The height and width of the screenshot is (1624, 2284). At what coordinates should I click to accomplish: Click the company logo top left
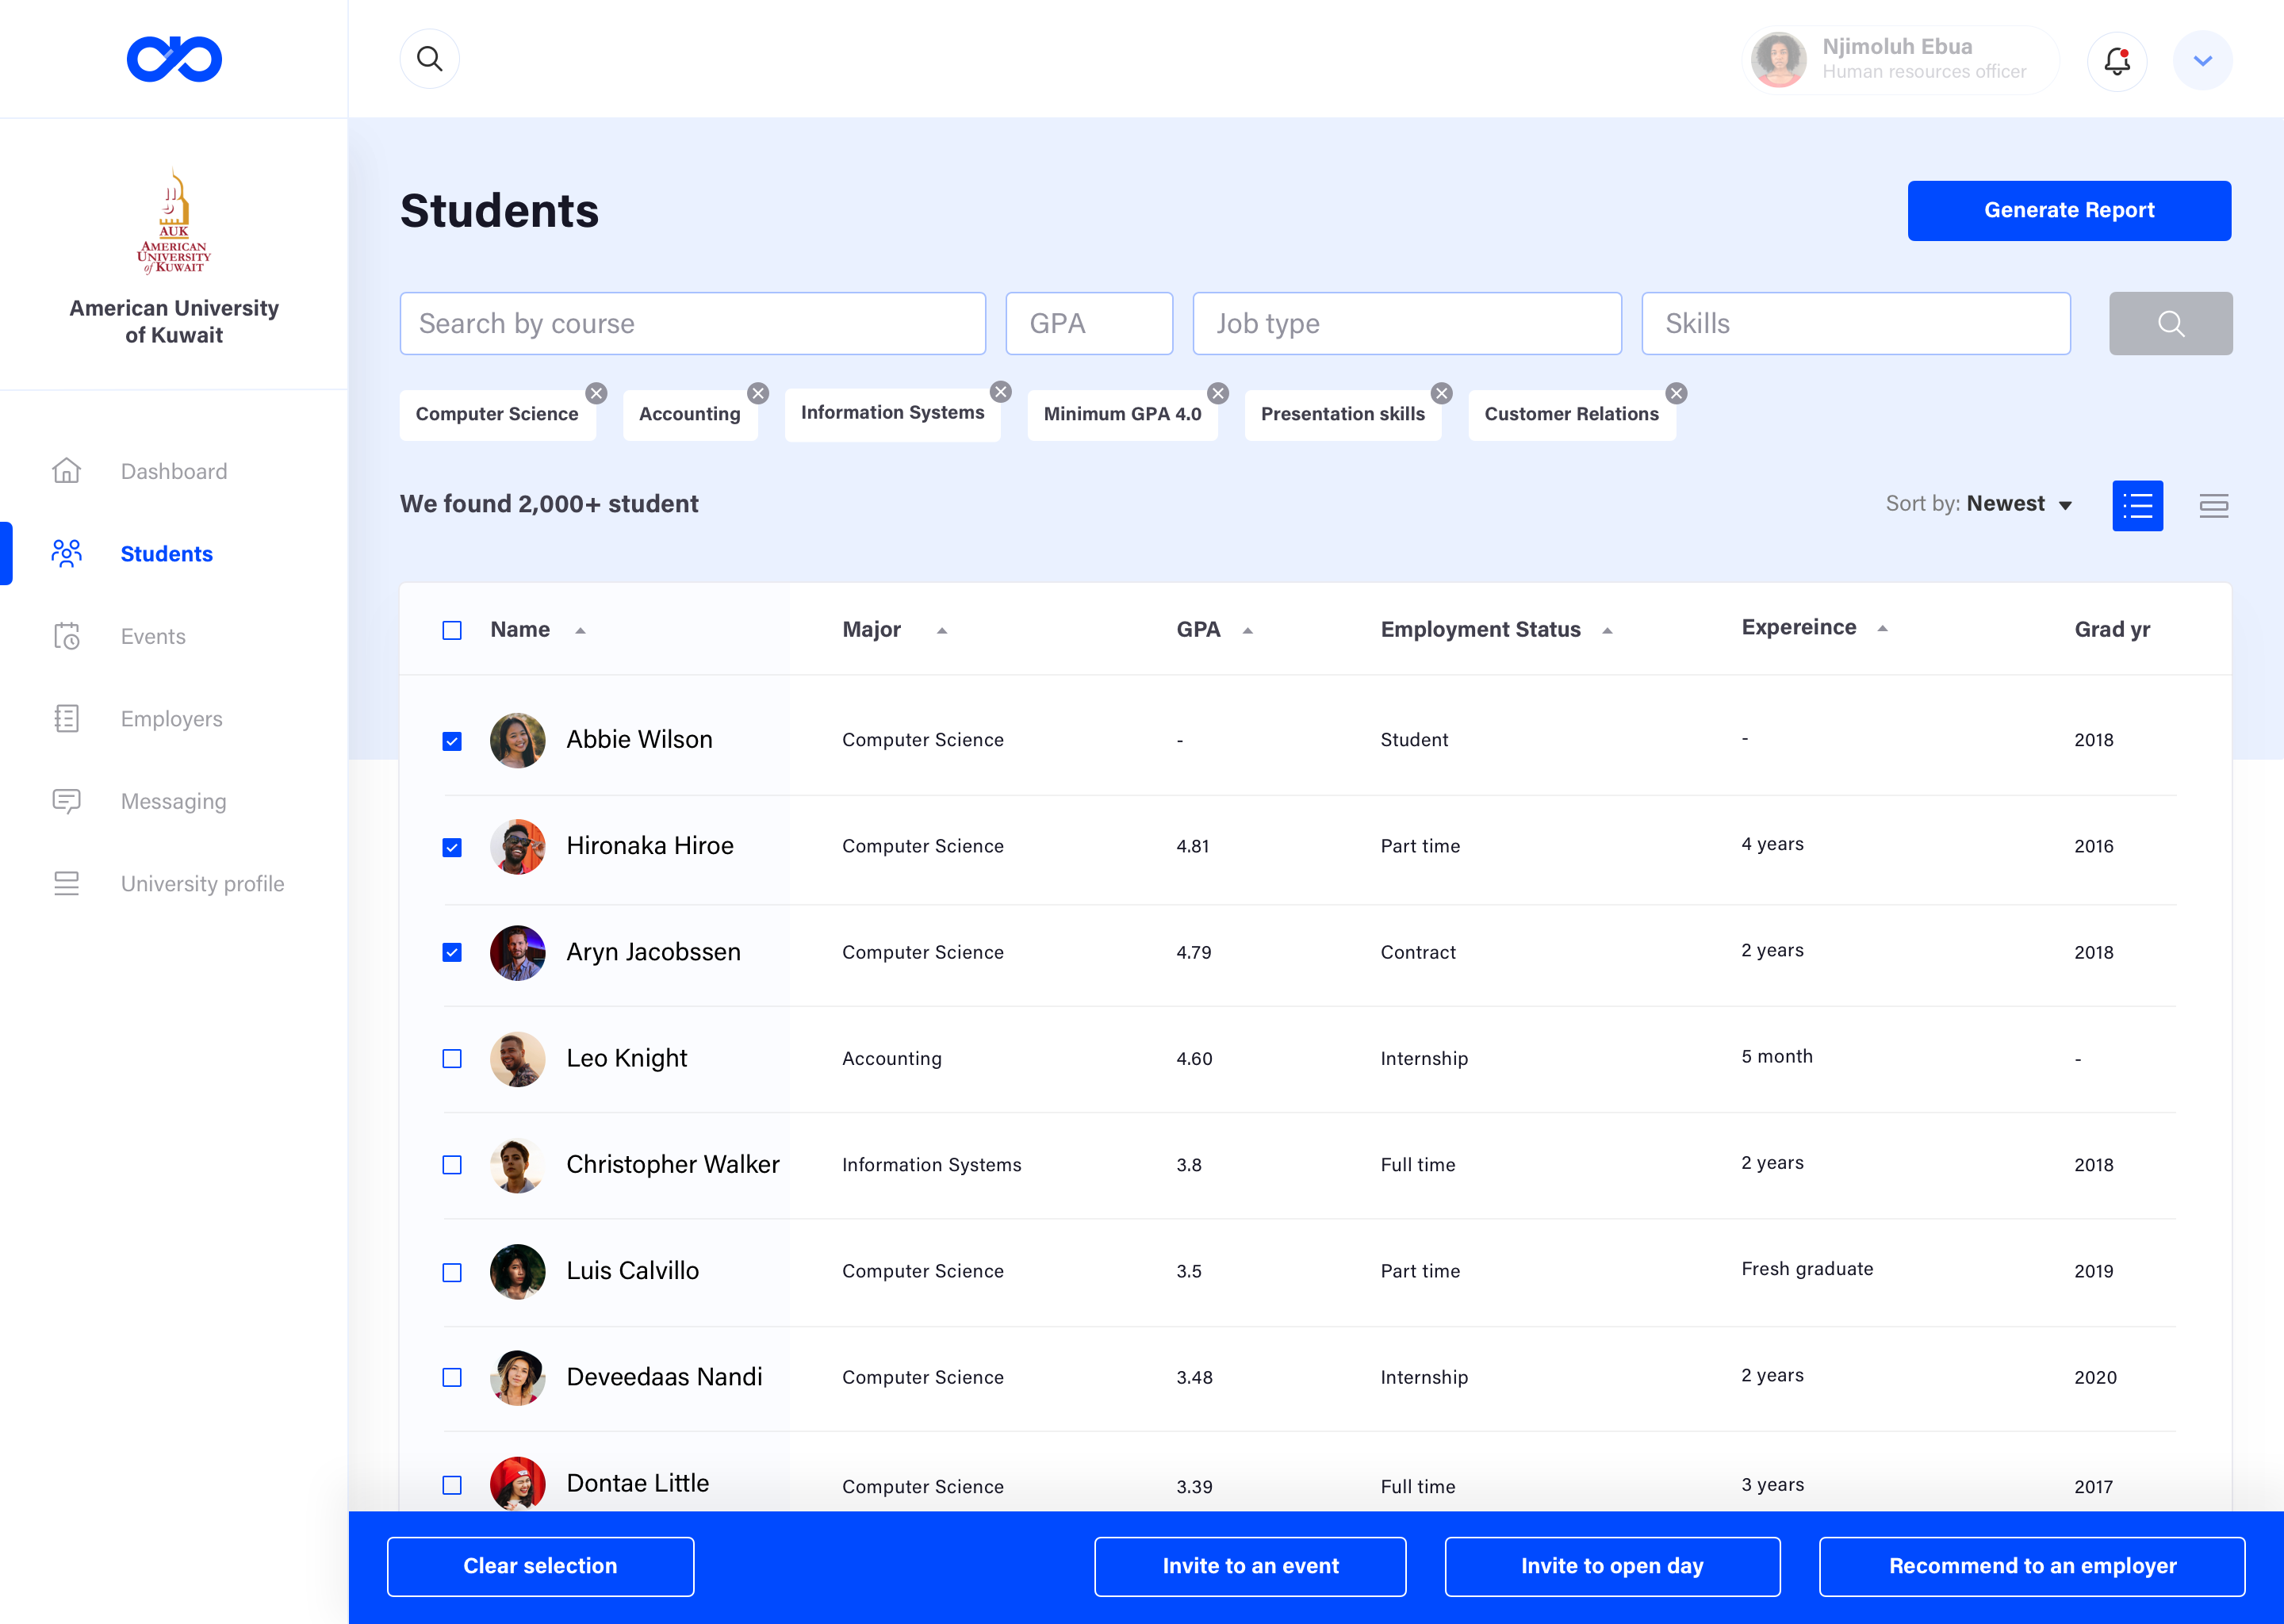tap(174, 58)
